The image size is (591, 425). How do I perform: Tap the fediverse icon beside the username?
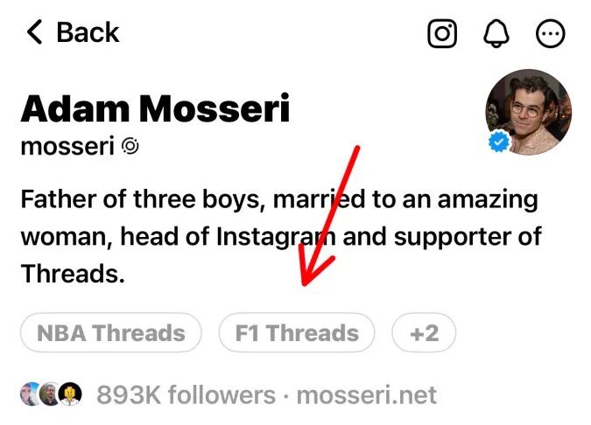pyautogui.click(x=130, y=146)
